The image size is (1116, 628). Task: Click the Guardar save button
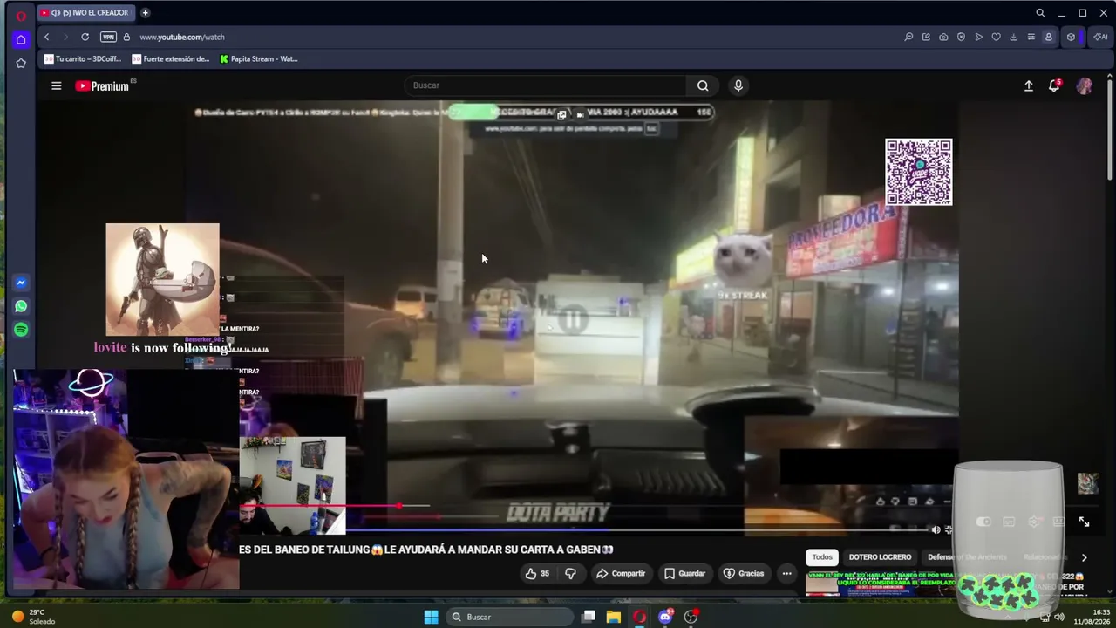pos(684,573)
